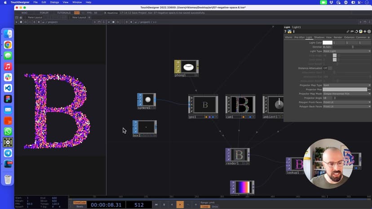Click the Play forward transport button
The width and height of the screenshot is (372, 209).
(x=180, y=205)
